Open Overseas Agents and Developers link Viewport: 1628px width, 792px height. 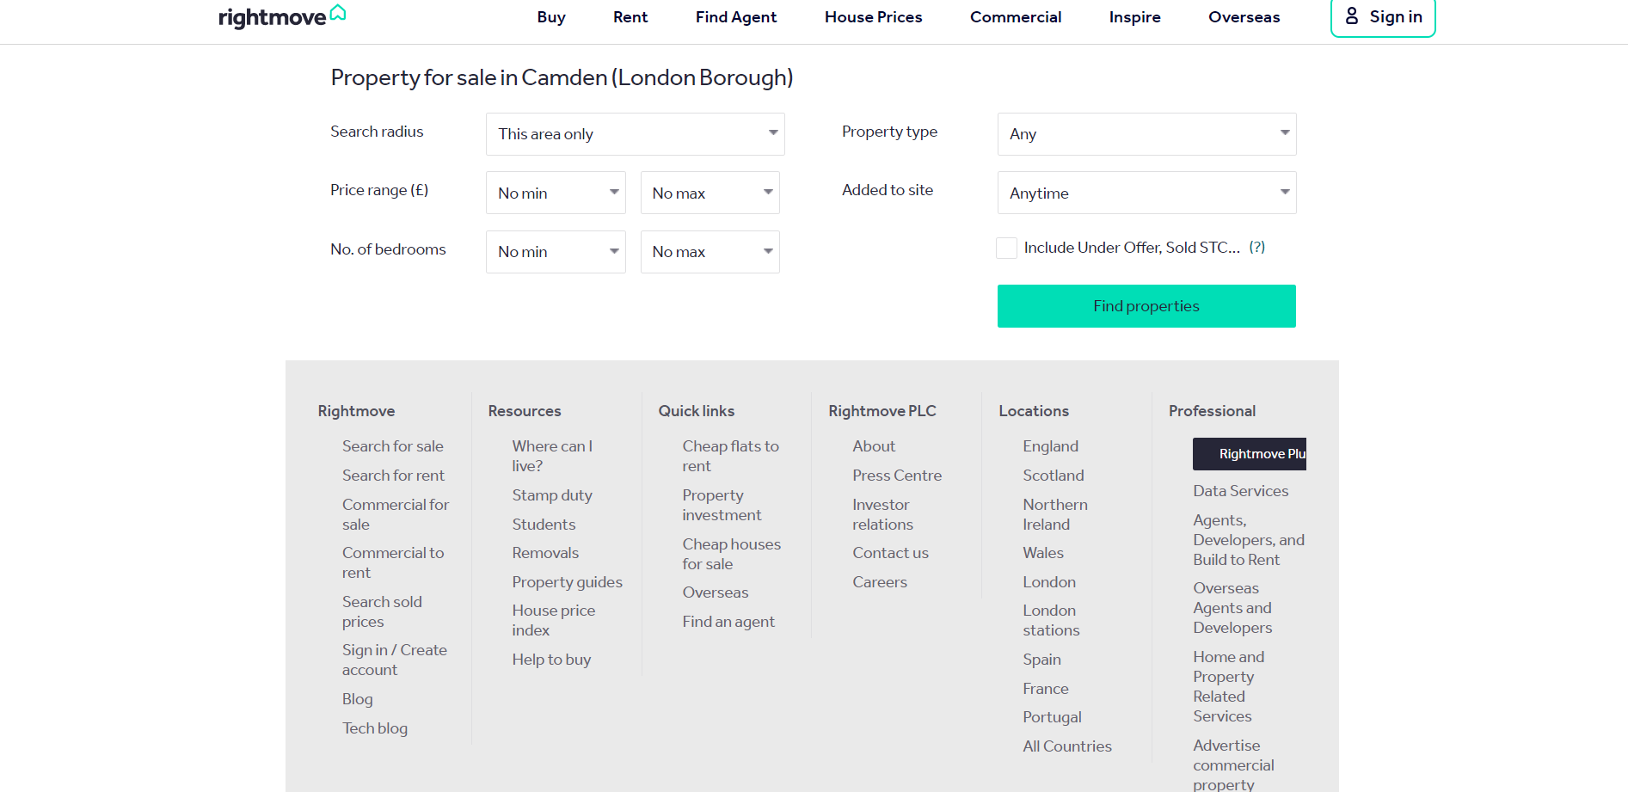(1232, 608)
